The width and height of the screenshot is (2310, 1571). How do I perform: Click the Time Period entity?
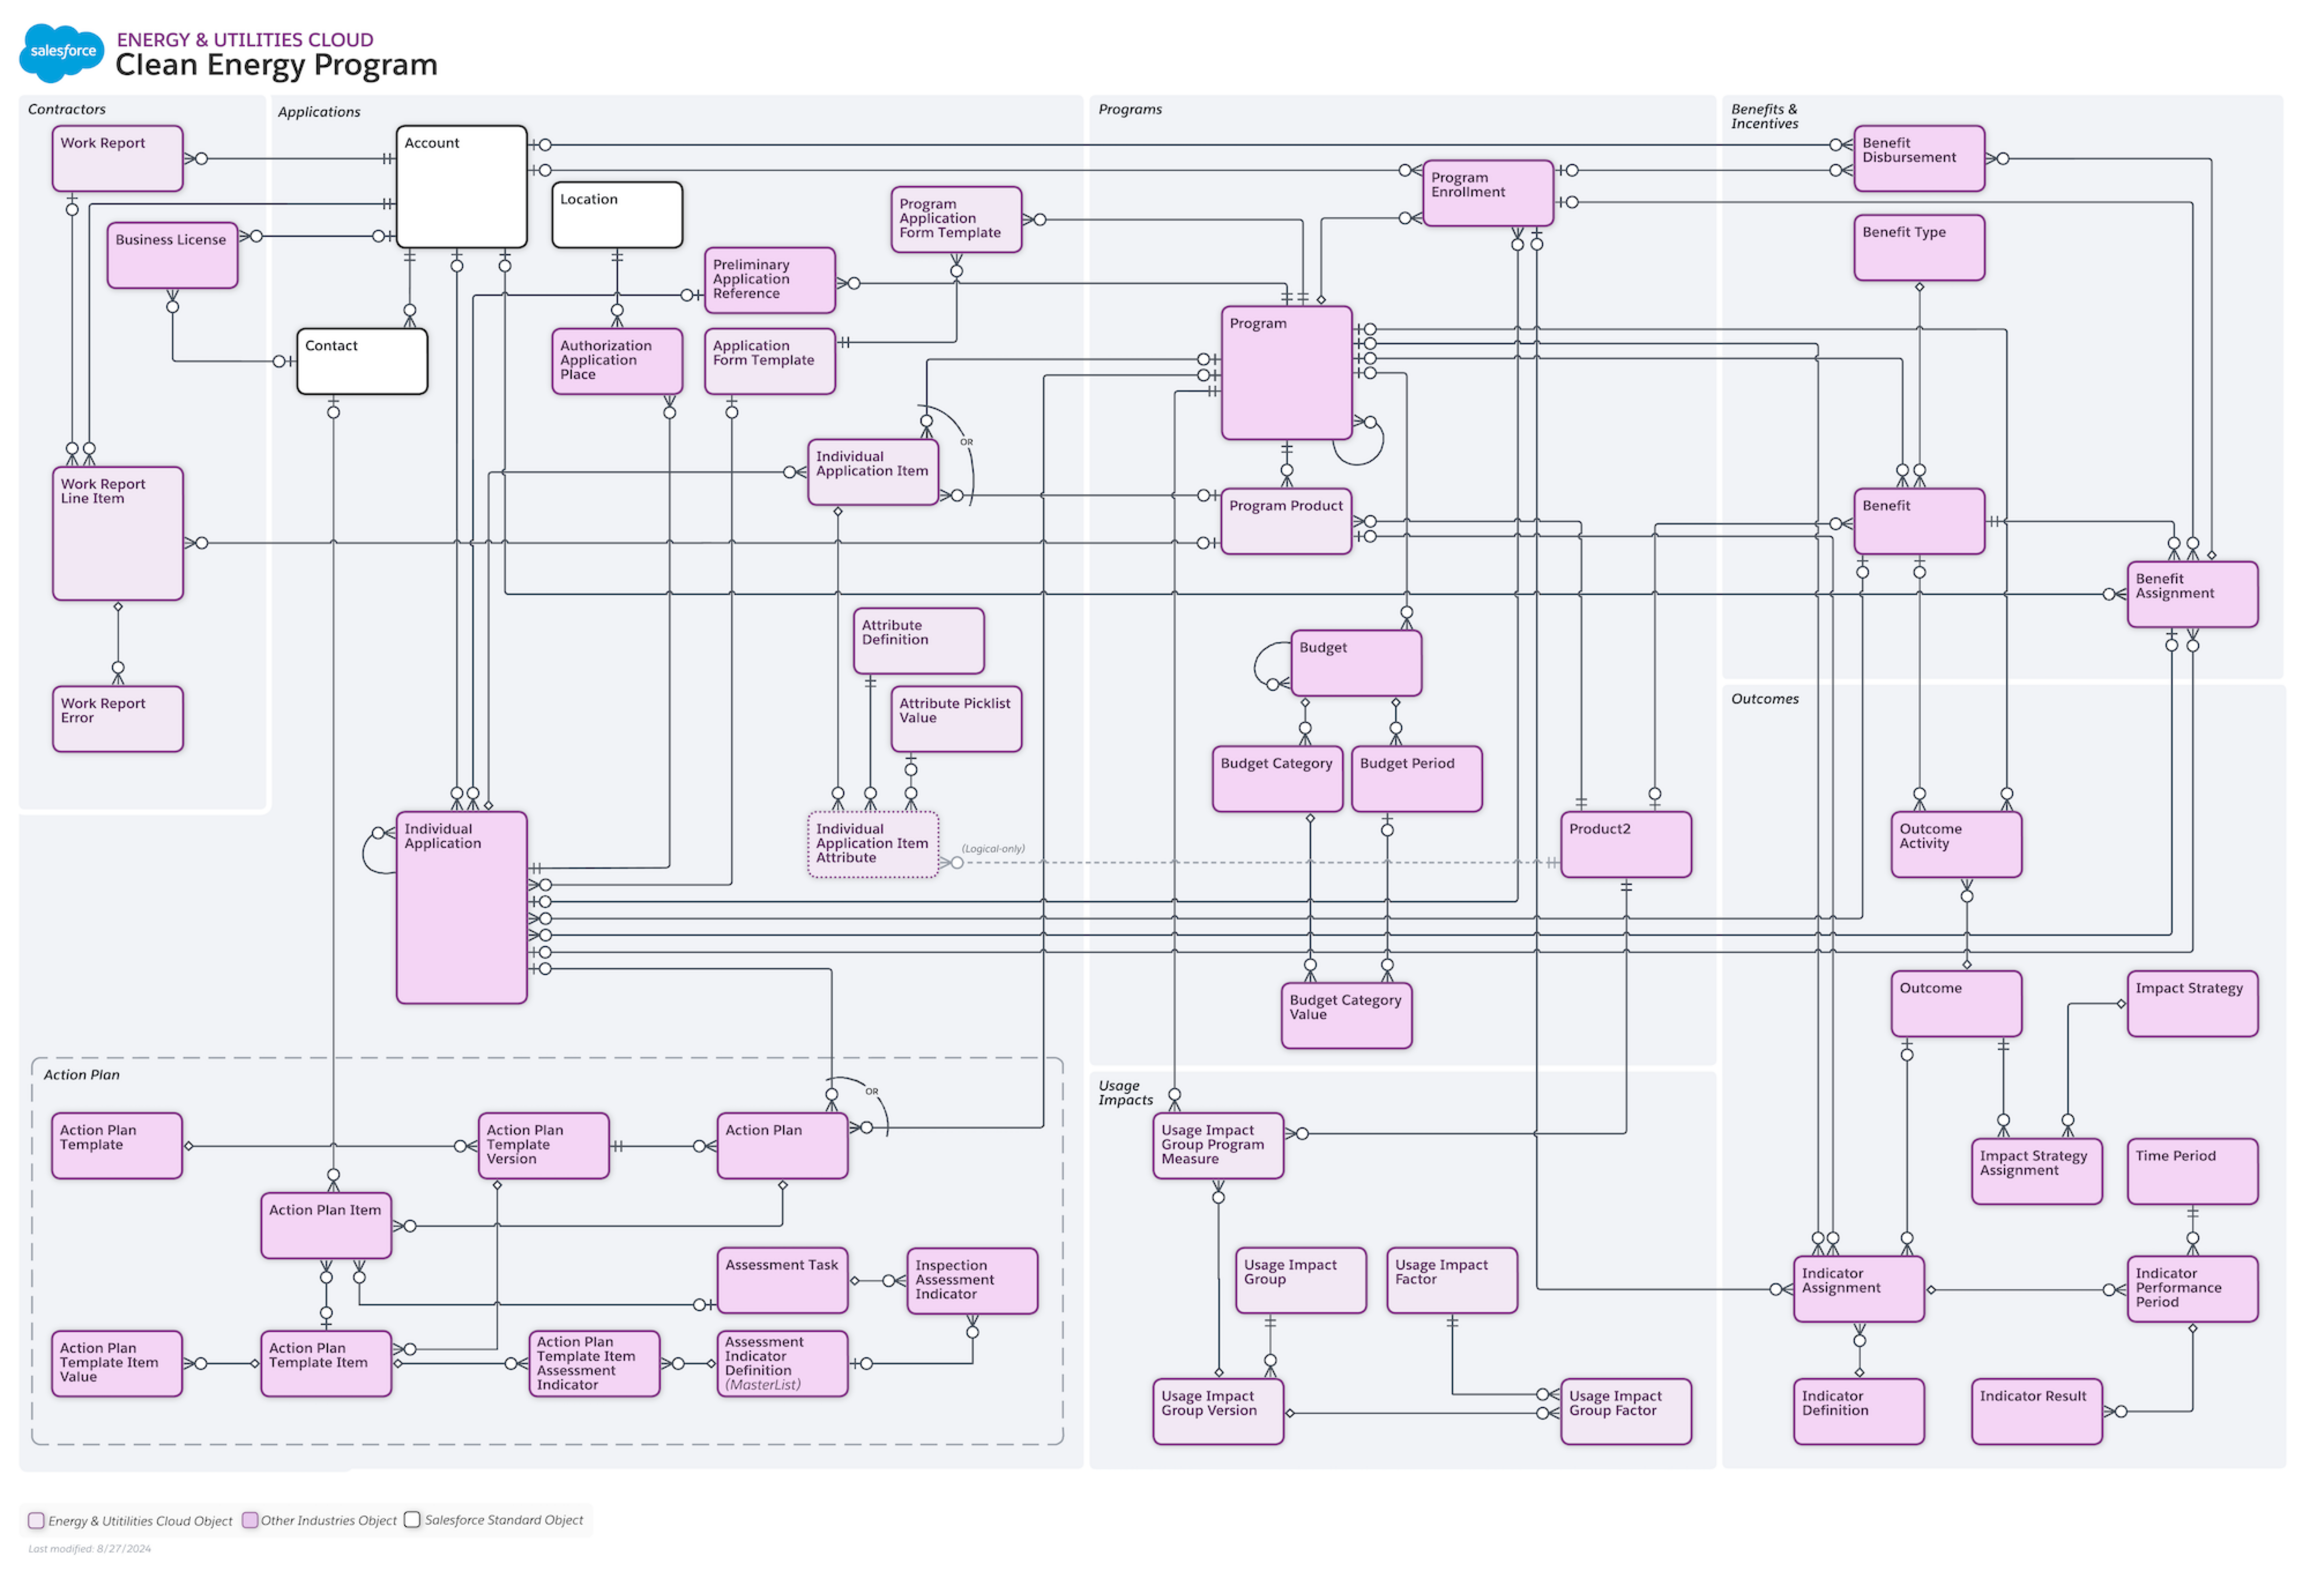tap(2193, 1171)
